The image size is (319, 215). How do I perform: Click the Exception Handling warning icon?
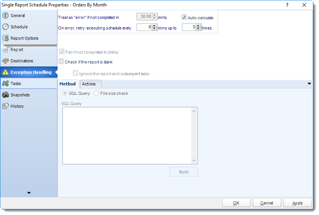coord(5,72)
